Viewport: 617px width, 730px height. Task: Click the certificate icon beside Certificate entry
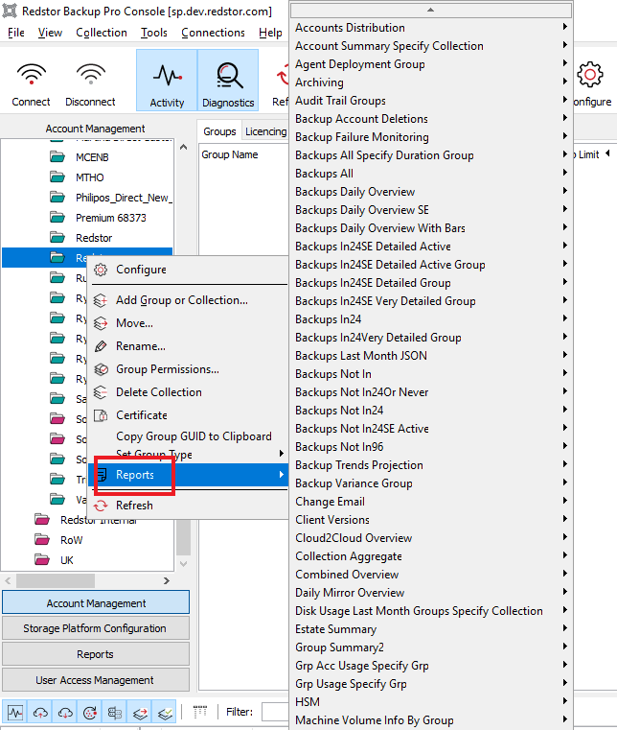click(x=101, y=414)
